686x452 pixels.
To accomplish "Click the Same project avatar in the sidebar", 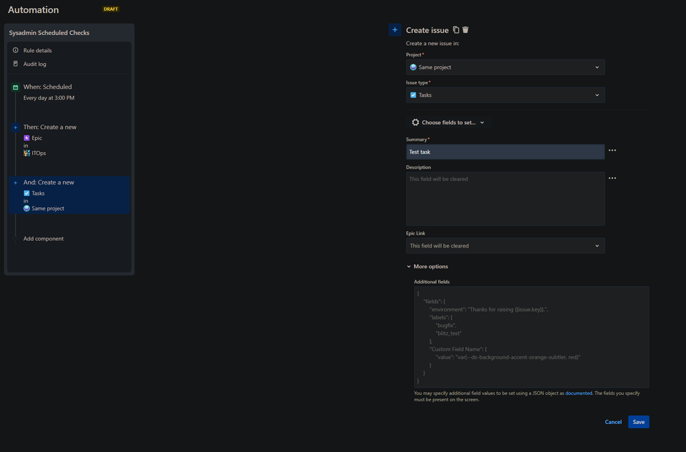I will click(27, 209).
